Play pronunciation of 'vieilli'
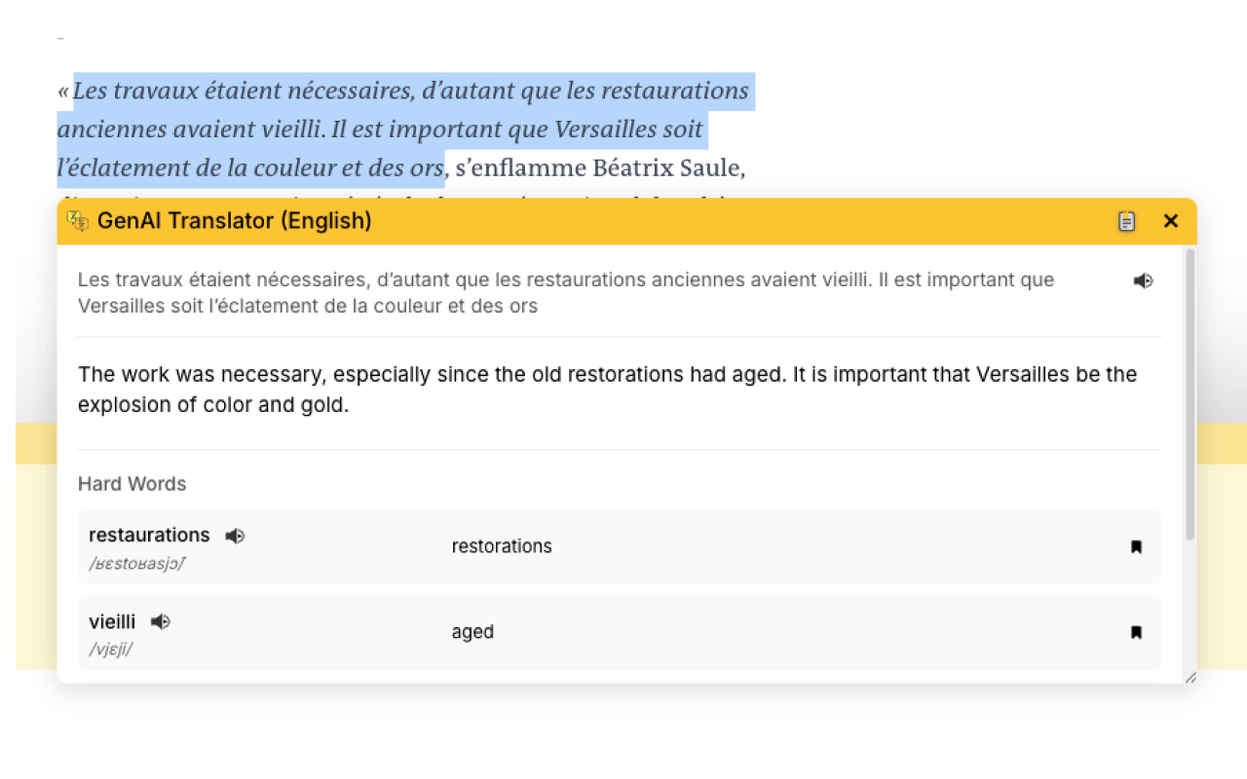 pyautogui.click(x=161, y=621)
